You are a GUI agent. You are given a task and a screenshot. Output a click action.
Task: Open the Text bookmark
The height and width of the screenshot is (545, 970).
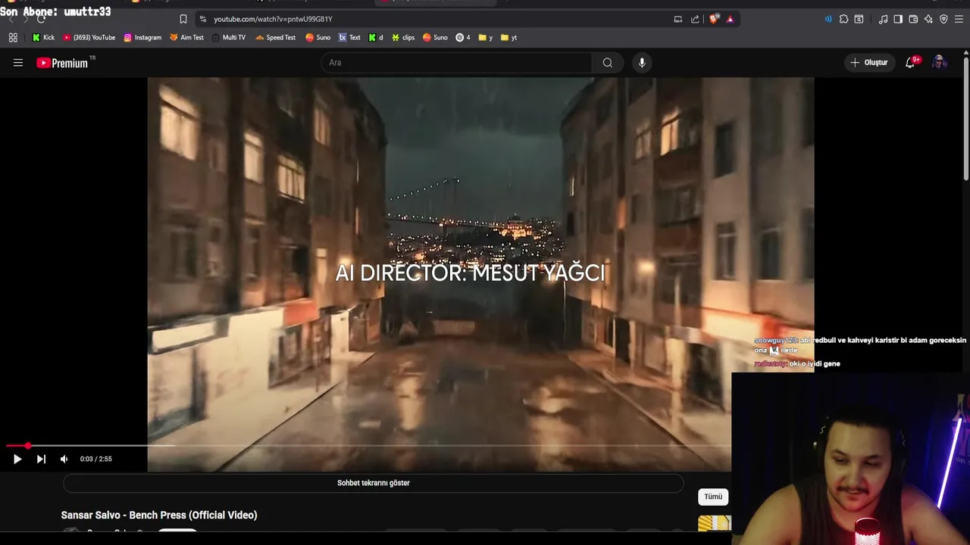pyautogui.click(x=349, y=37)
